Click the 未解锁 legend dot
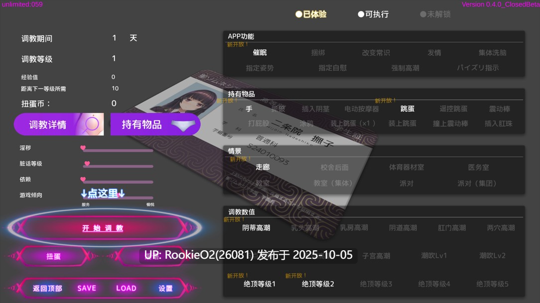The height and width of the screenshot is (303, 540). click(x=423, y=14)
